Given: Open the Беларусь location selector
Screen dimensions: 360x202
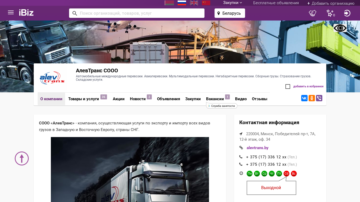Looking at the screenshot, I should pos(230,13).
